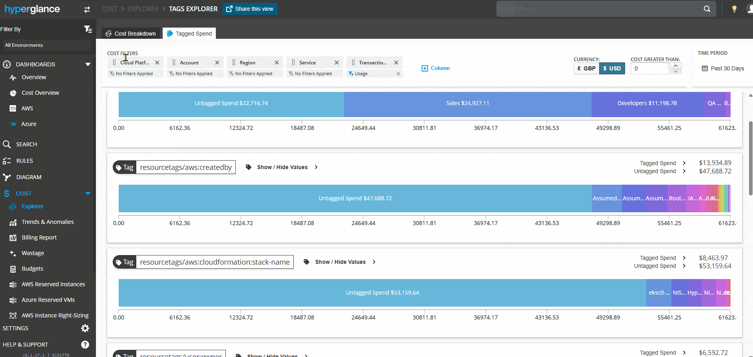Screen dimensions: 753x357
Task: Switch currency to USD
Action: [612, 68]
